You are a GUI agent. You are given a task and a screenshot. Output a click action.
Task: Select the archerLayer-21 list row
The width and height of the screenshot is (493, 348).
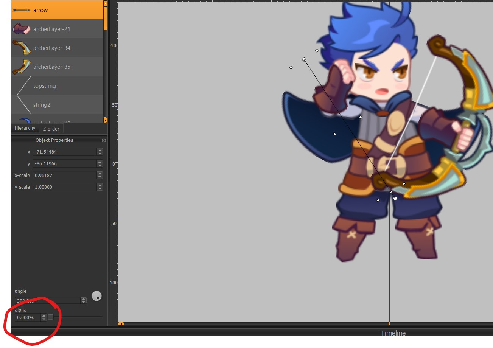coord(57,29)
